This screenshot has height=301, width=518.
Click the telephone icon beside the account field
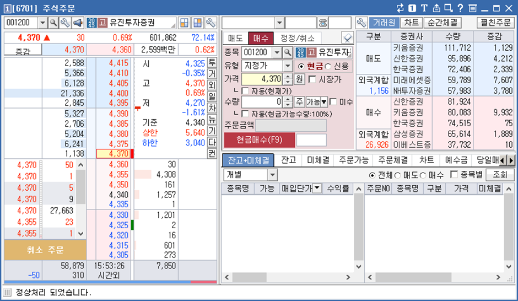tap(322, 23)
